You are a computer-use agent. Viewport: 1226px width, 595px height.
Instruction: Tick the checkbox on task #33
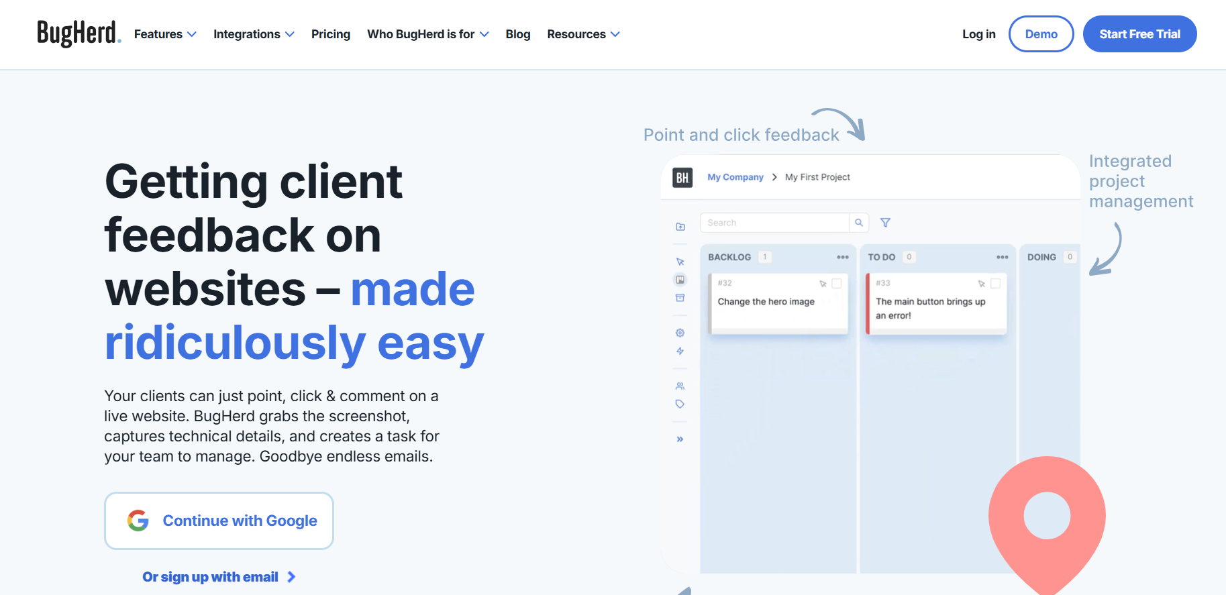pos(996,284)
